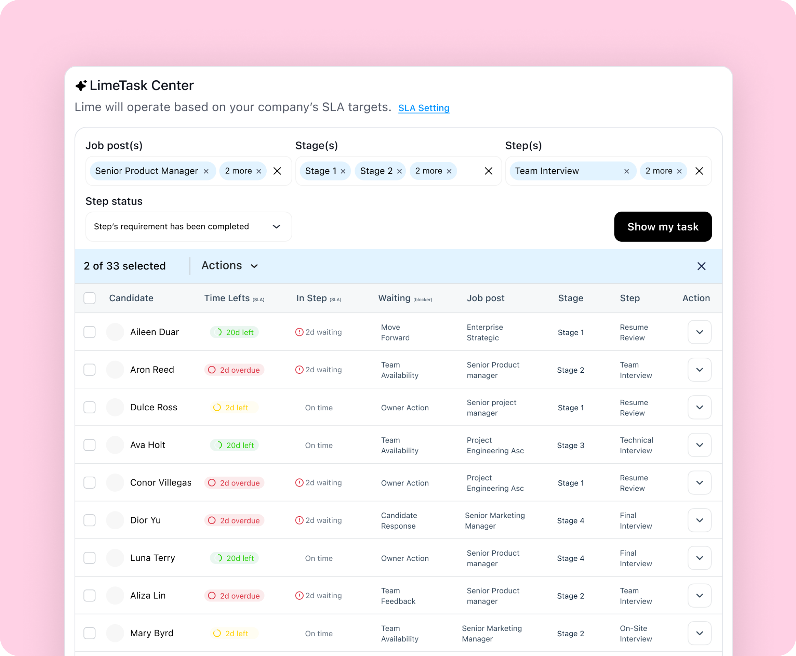Clear all Job post filters
The width and height of the screenshot is (796, 656).
277,171
